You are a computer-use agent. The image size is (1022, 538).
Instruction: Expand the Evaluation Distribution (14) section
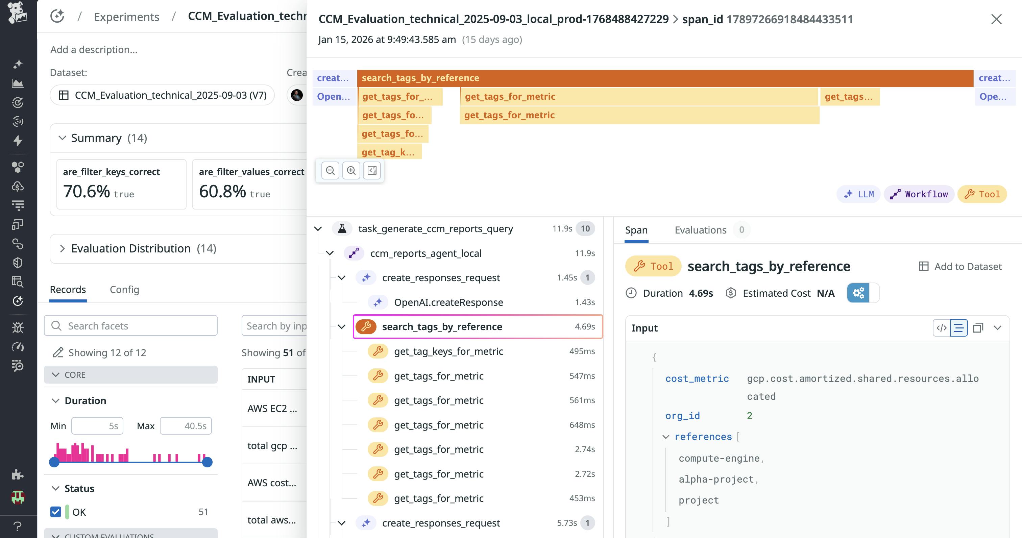tap(63, 248)
